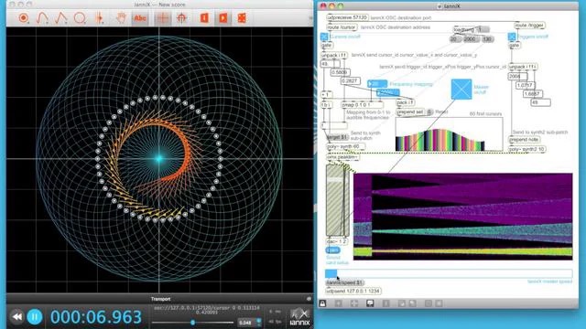Toggle the large Master on/off box

461,90
